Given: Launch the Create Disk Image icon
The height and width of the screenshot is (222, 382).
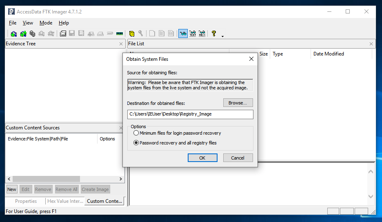Looking at the screenshot, I should (x=63, y=33).
